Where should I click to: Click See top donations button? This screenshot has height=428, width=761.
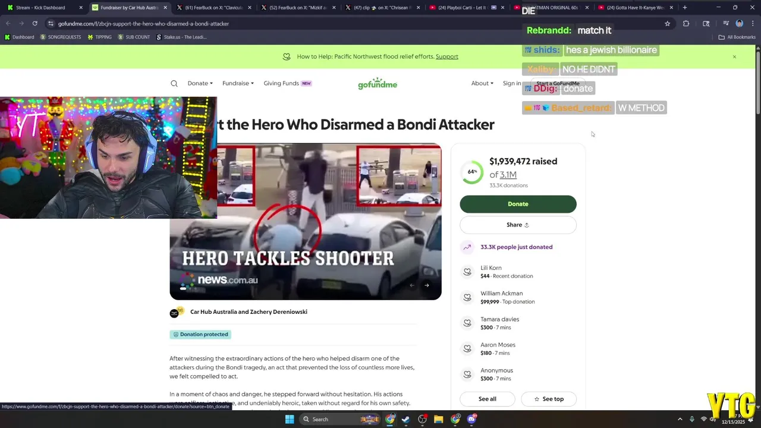(x=549, y=399)
